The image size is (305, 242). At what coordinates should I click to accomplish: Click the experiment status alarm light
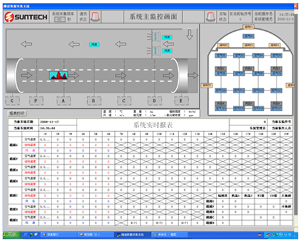(x=211, y=16)
